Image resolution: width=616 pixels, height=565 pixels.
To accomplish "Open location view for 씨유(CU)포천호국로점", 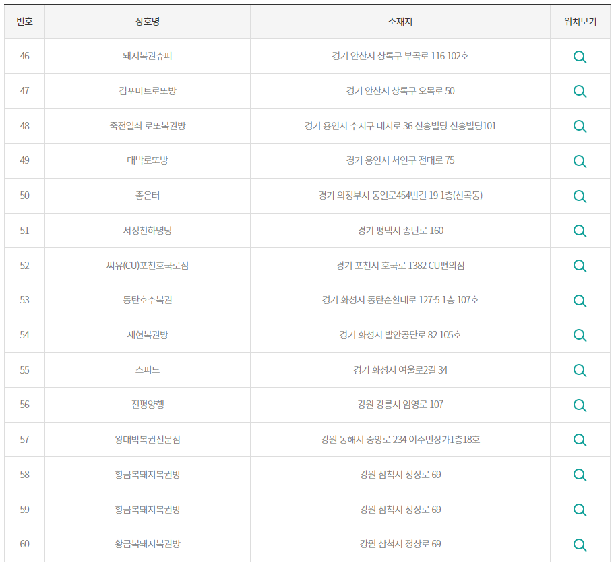I will (x=580, y=266).
